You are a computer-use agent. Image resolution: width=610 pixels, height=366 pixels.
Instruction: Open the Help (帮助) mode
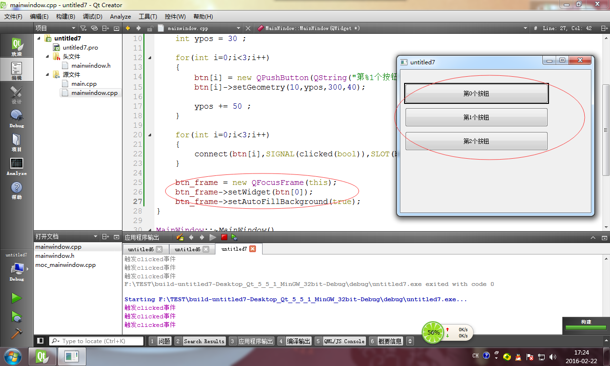click(17, 190)
